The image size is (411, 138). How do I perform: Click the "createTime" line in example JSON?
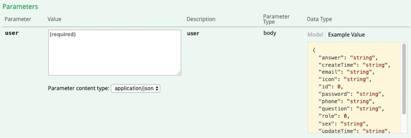354,65
